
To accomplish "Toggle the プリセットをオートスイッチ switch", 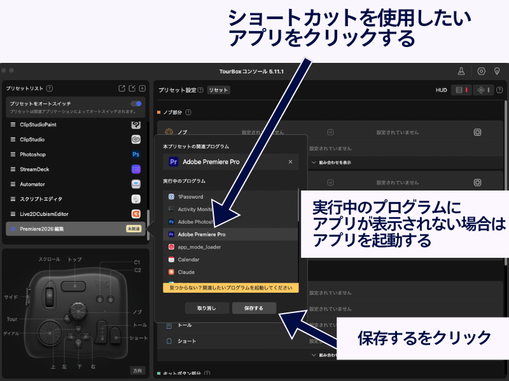I will (x=136, y=104).
